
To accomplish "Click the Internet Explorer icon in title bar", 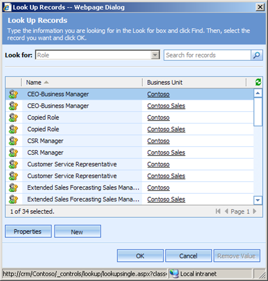I will 7,8.
